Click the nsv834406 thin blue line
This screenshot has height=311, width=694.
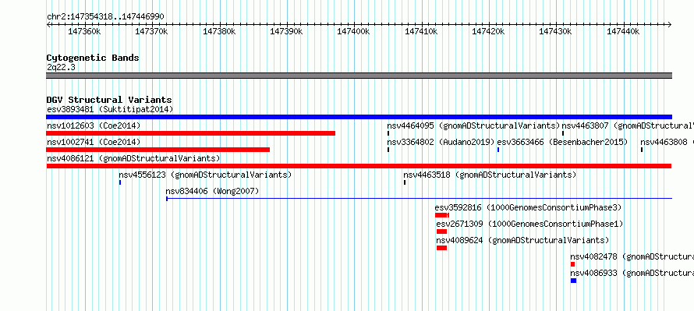(x=420, y=199)
